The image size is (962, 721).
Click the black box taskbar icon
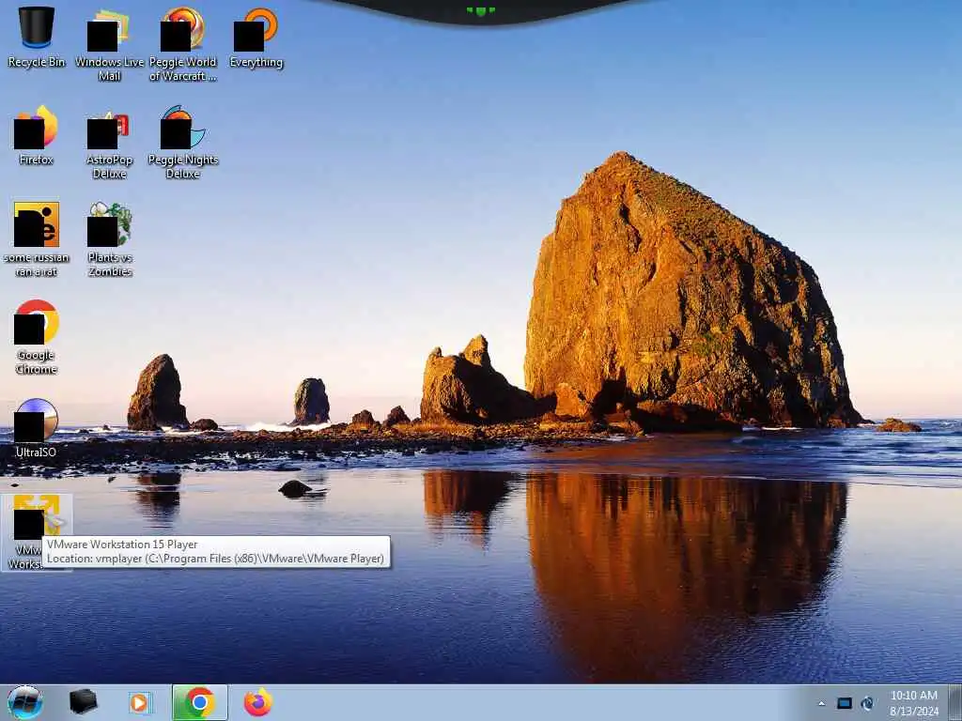point(83,702)
